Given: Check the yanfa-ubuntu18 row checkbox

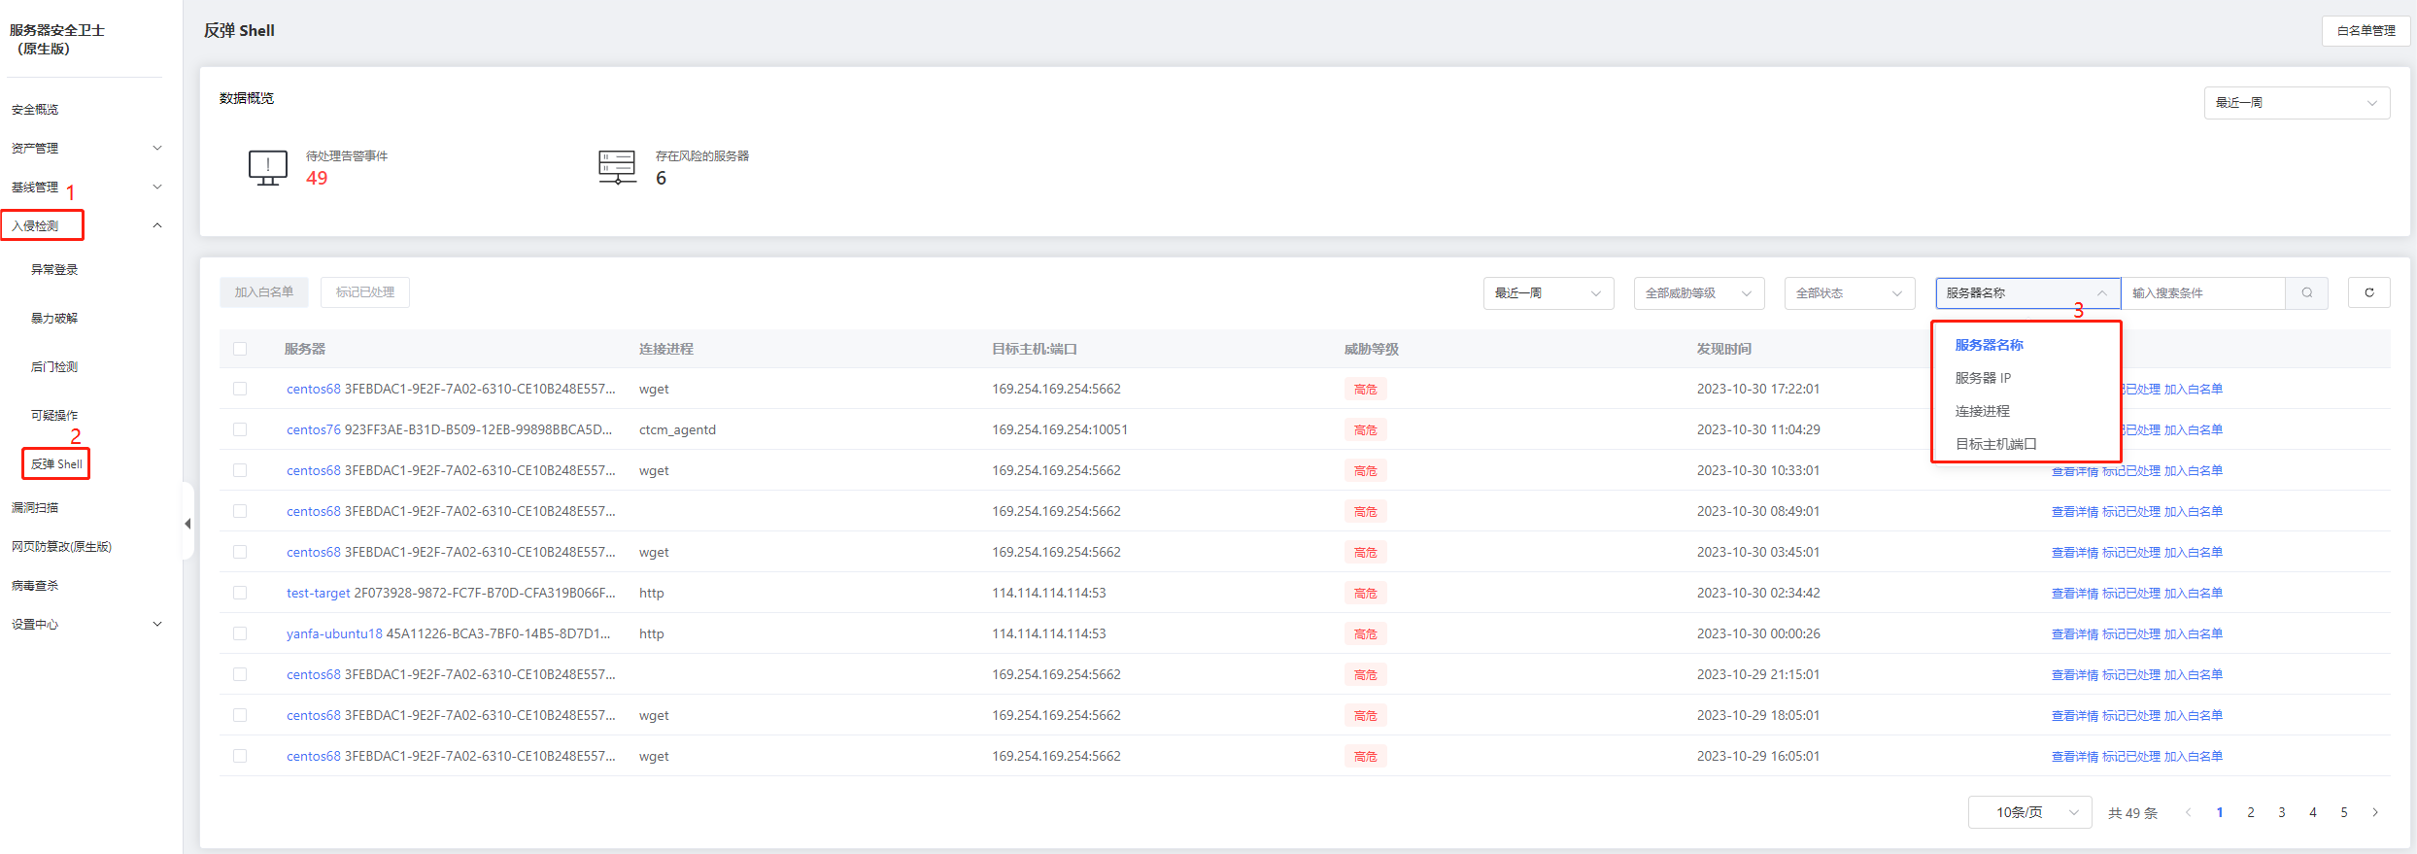Looking at the screenshot, I should 240,633.
